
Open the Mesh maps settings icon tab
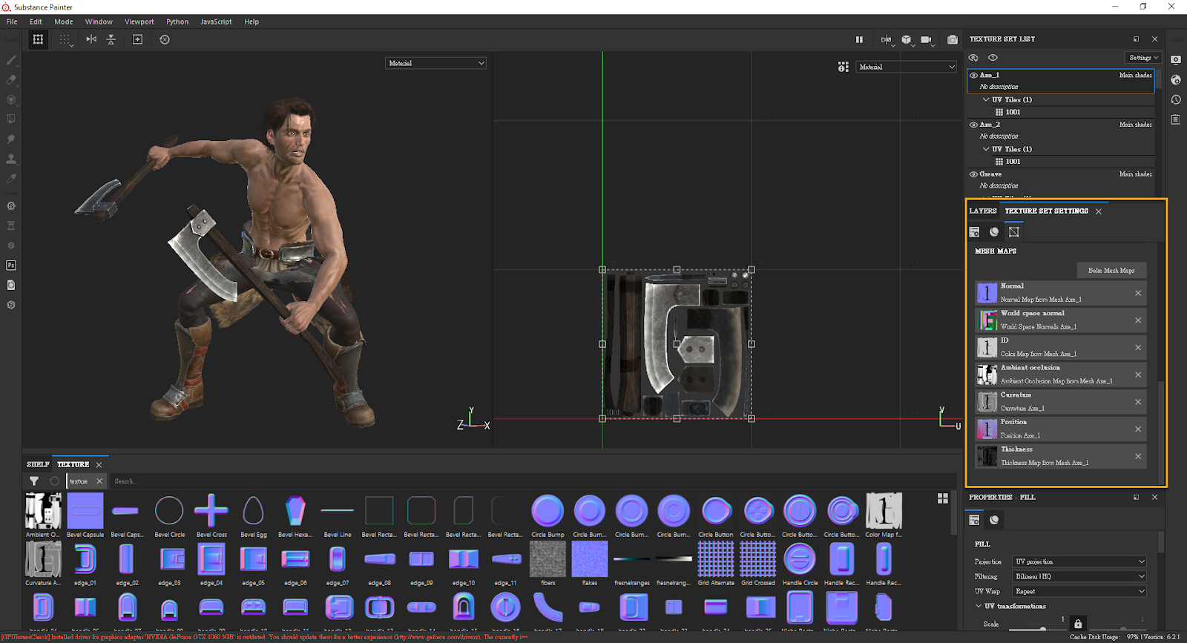pos(1014,231)
